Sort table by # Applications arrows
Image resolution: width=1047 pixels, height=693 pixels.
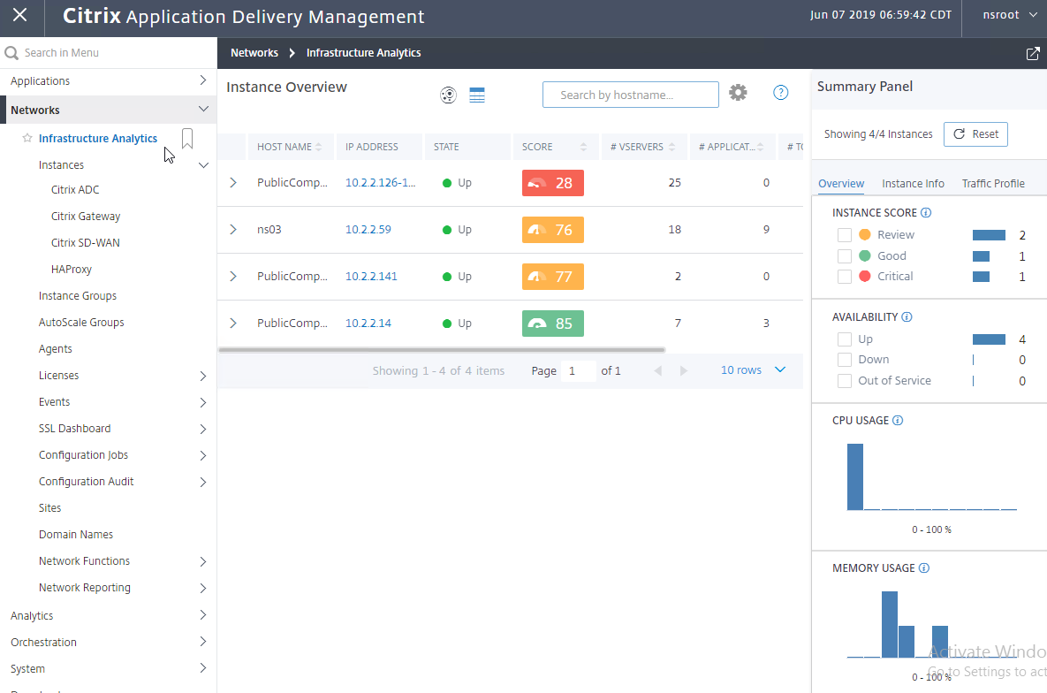(x=761, y=147)
